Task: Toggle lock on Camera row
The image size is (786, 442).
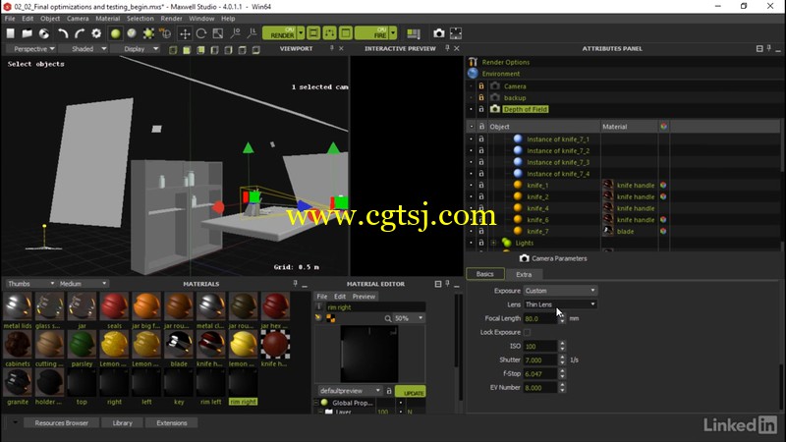Action: 481,86
